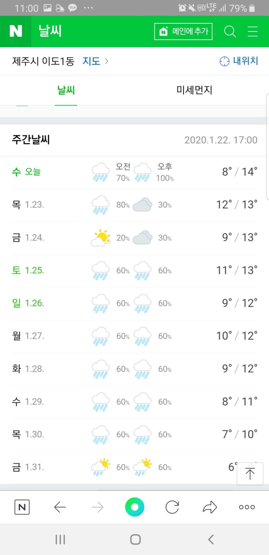Tap scroll-to-top arrow button

pyautogui.click(x=250, y=473)
